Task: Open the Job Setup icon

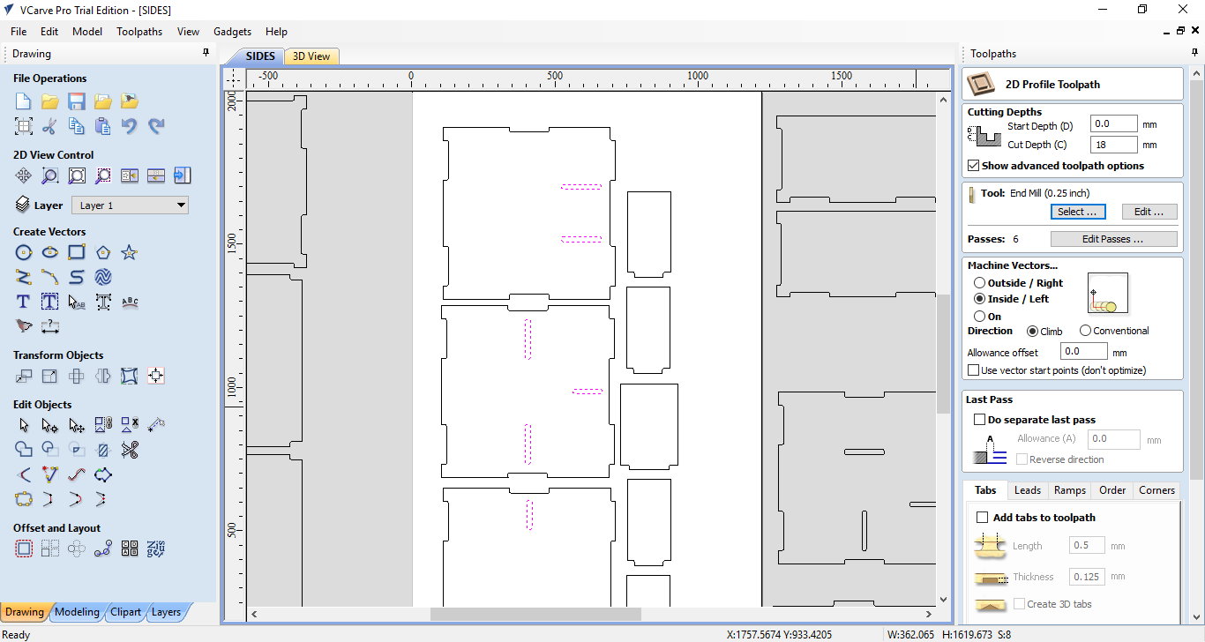Action: point(24,126)
